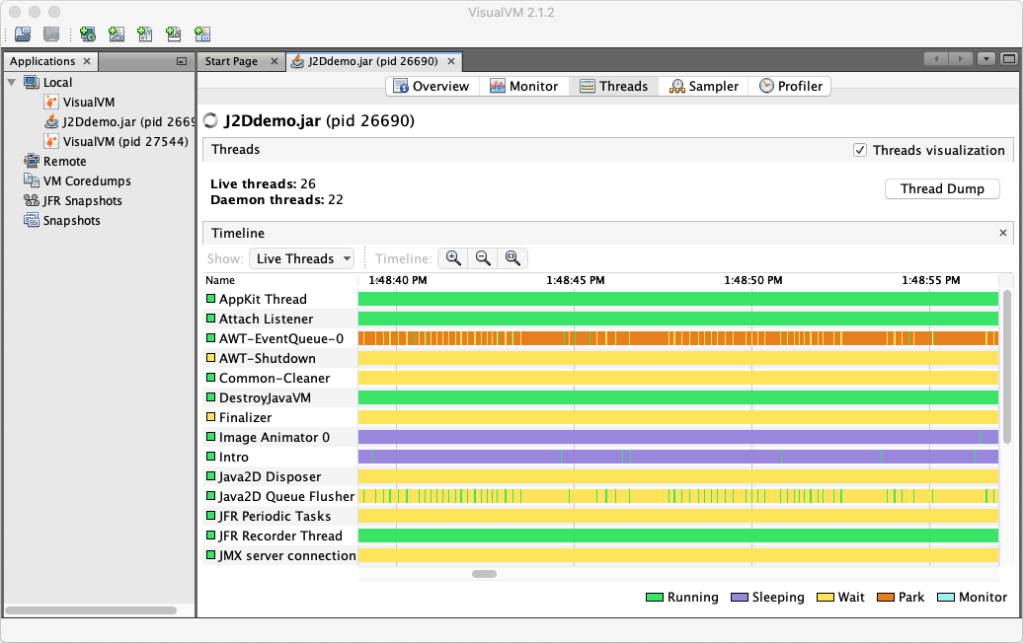Collapse the Local tree node

click(x=11, y=82)
